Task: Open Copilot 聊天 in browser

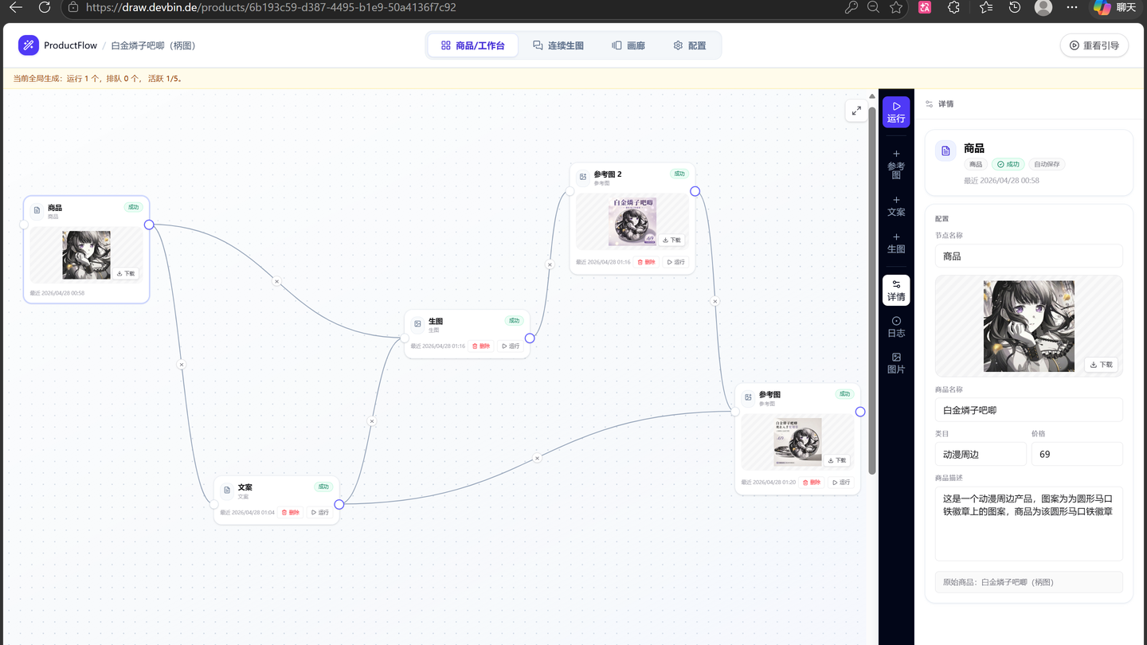Action: pyautogui.click(x=1114, y=7)
